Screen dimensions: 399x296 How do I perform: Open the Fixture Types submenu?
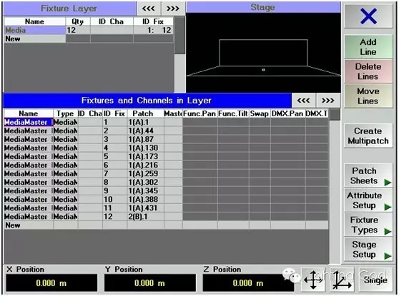pyautogui.click(x=368, y=225)
